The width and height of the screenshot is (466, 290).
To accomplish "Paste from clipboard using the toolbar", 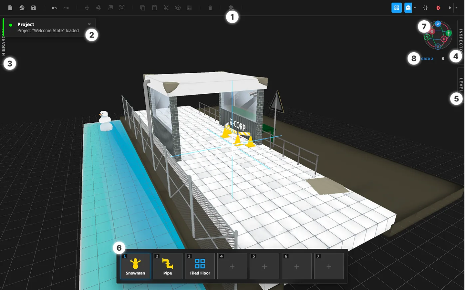I will point(154,8).
